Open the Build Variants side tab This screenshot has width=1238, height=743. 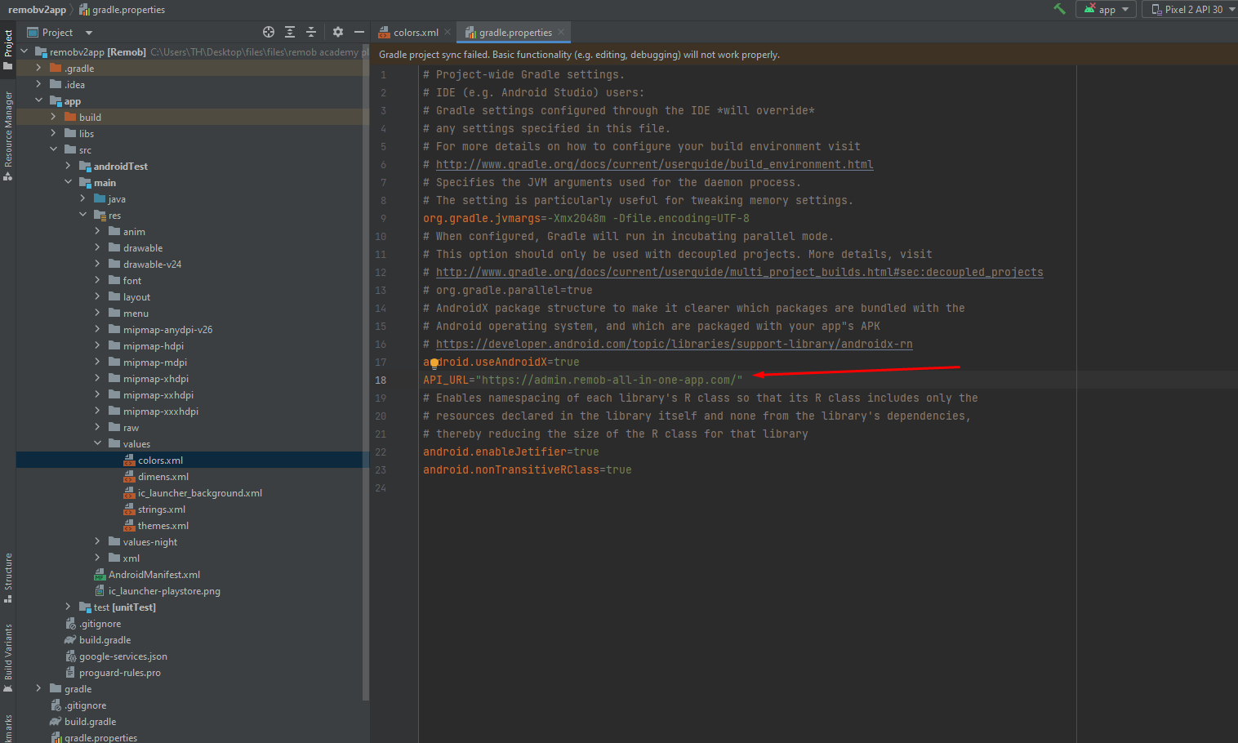click(8, 658)
